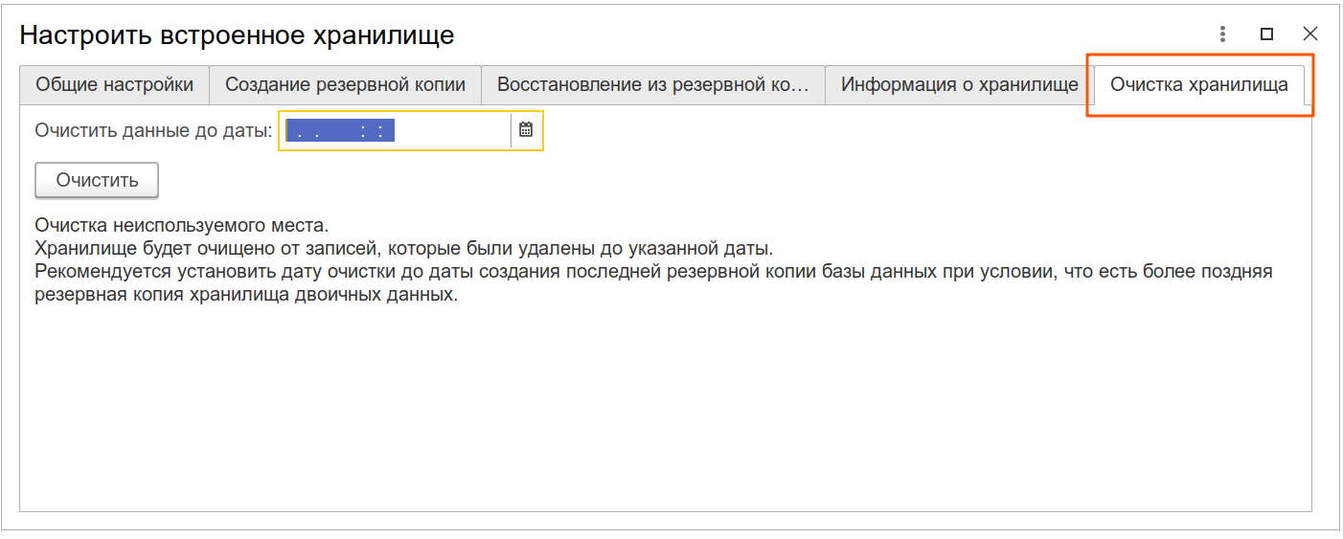1343x539 pixels.
Task: Close the storage settings dialog
Action: pos(1310,34)
